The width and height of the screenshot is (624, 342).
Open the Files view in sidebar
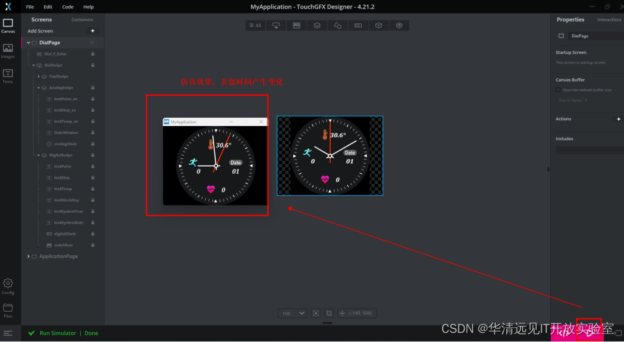tap(8, 310)
